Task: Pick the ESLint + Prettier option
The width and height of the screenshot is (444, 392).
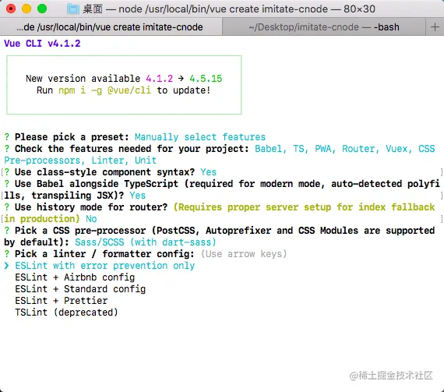Action: [x=62, y=301]
